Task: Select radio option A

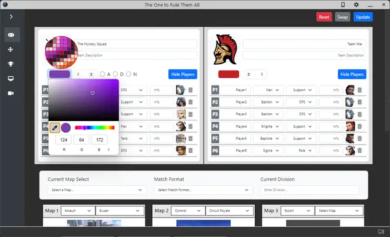Action: (x=102, y=74)
